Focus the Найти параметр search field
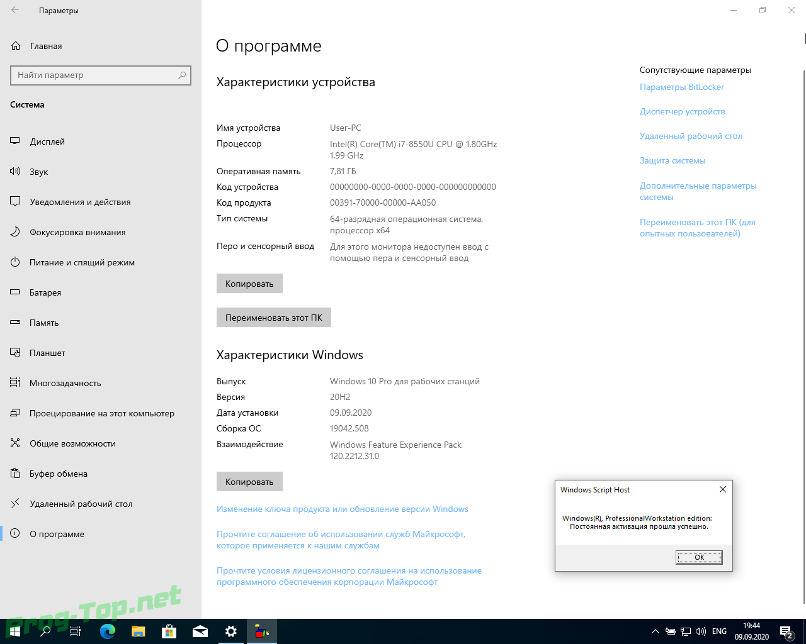Viewport: 806px width, 644px height. click(101, 75)
